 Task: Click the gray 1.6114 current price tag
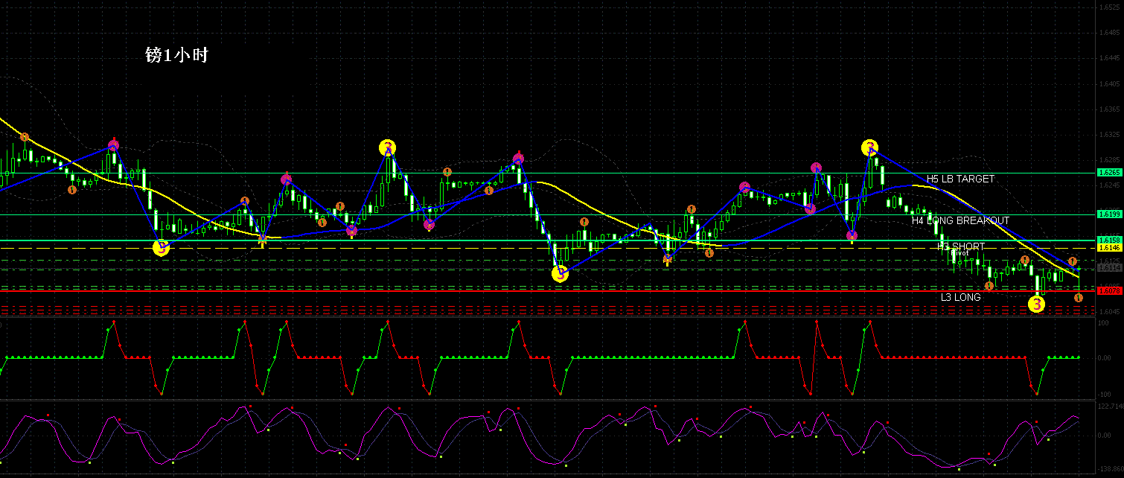coord(1109,267)
